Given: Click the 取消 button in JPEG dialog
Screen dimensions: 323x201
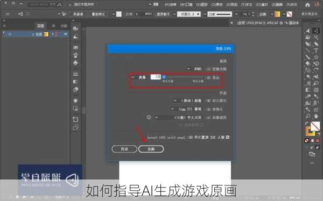Looking at the screenshot, I should [124, 149].
